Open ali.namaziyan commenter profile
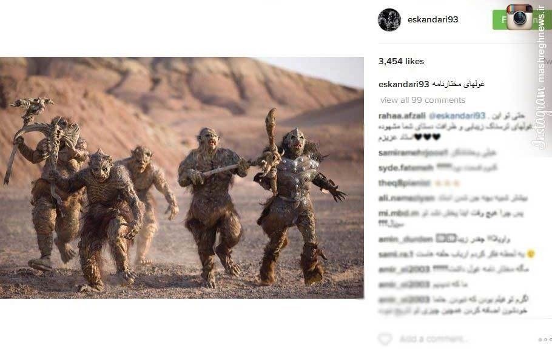This screenshot has width=552, height=357. (406, 198)
